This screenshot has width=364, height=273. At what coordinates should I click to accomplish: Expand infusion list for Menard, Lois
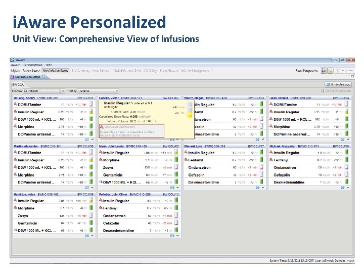click(263, 188)
